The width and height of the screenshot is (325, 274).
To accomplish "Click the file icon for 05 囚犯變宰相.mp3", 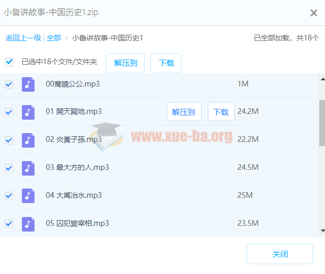I will pos(28,224).
